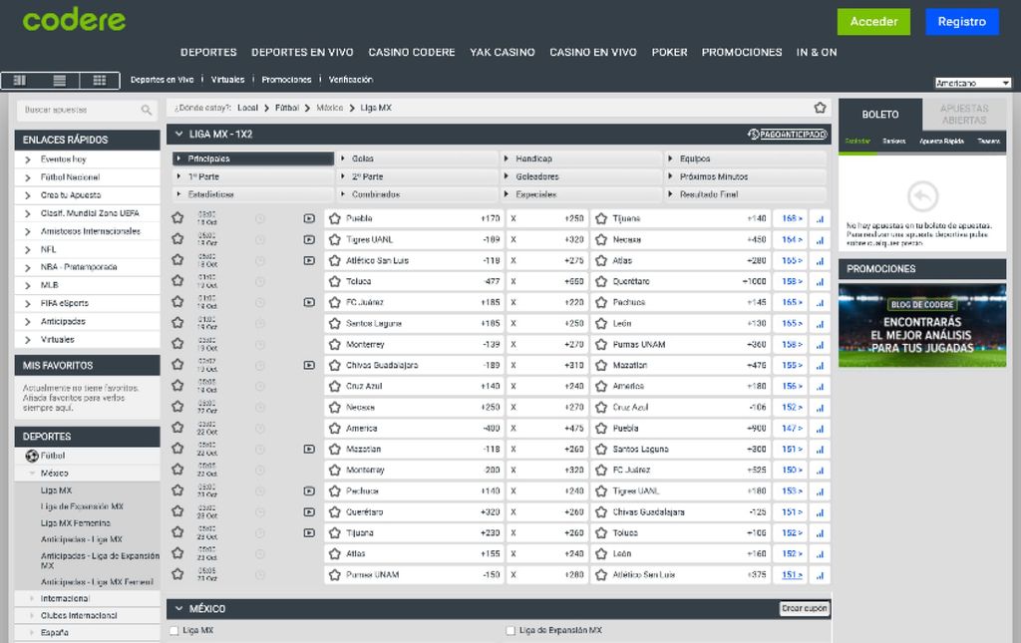Image resolution: width=1021 pixels, height=643 pixels.
Task: Open the Blog de Codere promotion banner
Action: click(x=922, y=325)
